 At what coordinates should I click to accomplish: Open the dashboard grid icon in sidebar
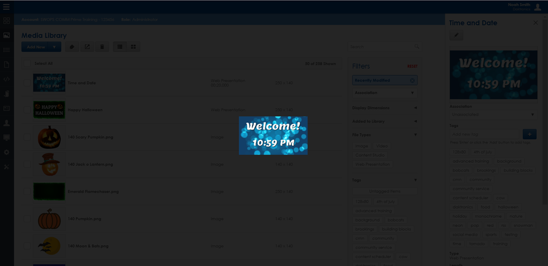click(x=6, y=20)
